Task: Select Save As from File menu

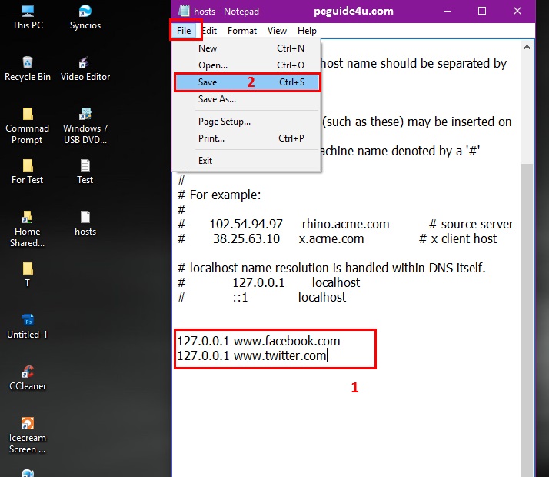Action: click(217, 99)
